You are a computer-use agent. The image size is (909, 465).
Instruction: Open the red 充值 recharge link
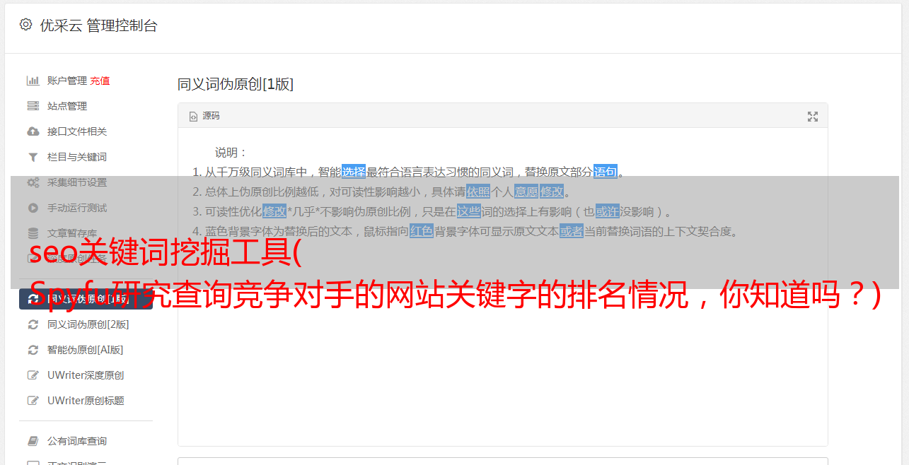pos(100,81)
